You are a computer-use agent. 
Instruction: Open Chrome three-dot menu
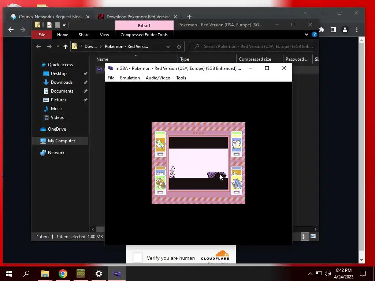pos(357,30)
